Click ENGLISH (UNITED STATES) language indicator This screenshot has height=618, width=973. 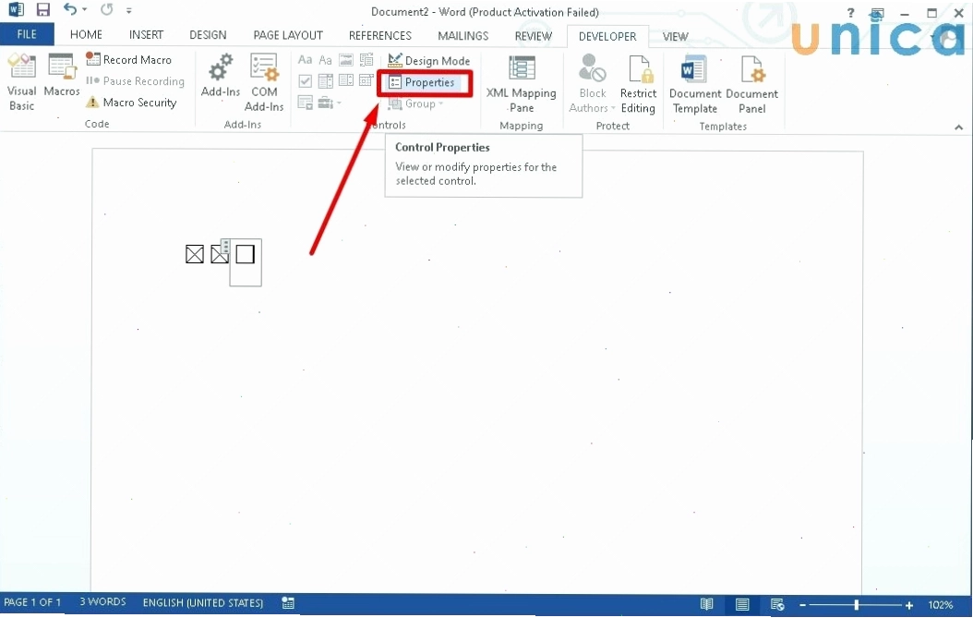coord(203,602)
